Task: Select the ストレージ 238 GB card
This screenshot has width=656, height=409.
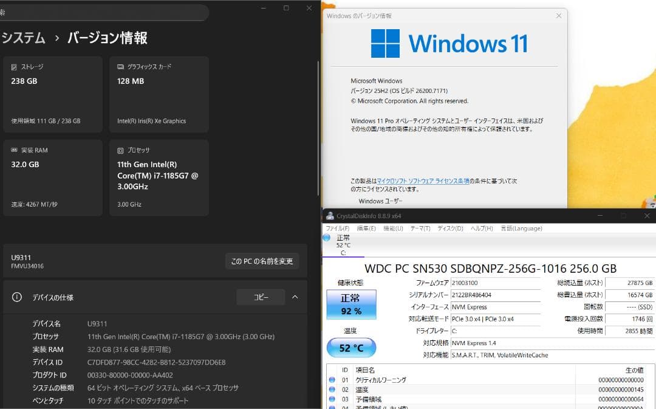Action: [x=53, y=95]
